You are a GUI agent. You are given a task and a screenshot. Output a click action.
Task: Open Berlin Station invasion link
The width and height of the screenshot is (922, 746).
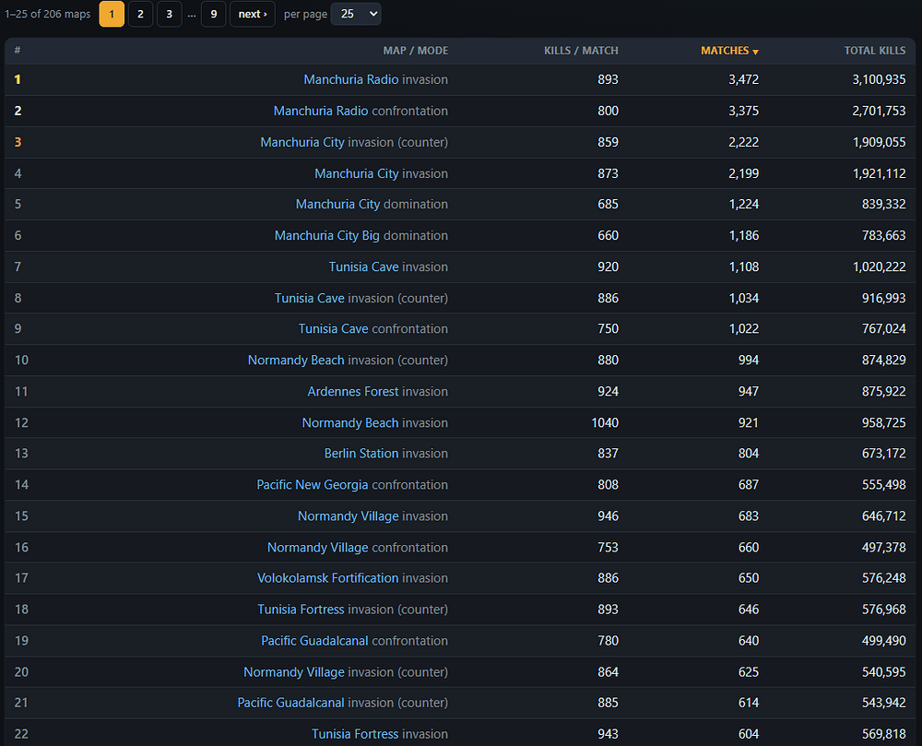coord(361,454)
